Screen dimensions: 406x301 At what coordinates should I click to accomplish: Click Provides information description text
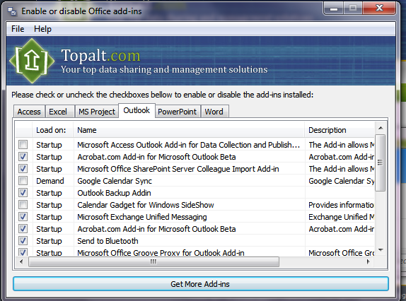tap(341, 205)
